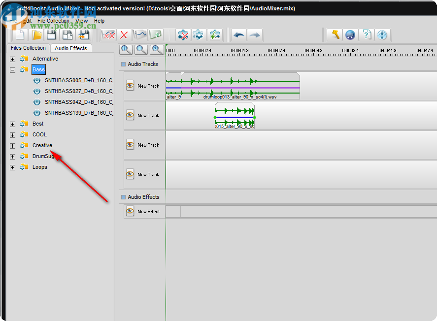Viewport: 437px width, 321px height.
Task: Switch to the Audio Effects tab
Action: click(71, 48)
